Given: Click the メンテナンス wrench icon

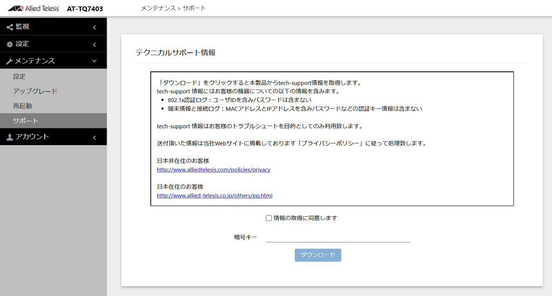Looking at the screenshot, I should click(x=10, y=61).
